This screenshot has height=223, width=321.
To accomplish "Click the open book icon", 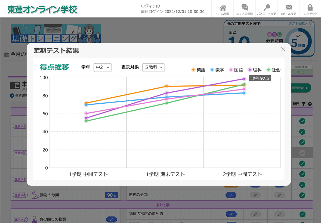I will [x=15, y=85].
